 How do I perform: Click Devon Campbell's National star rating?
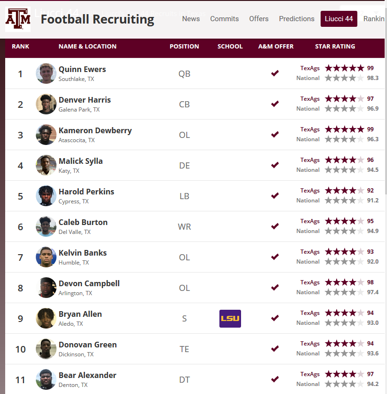click(x=344, y=292)
